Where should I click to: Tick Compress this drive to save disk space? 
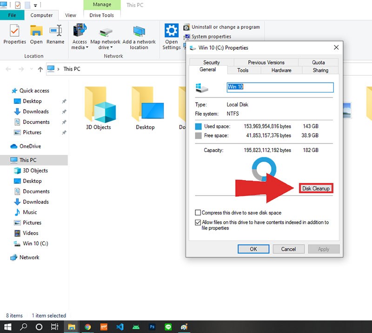click(198, 213)
